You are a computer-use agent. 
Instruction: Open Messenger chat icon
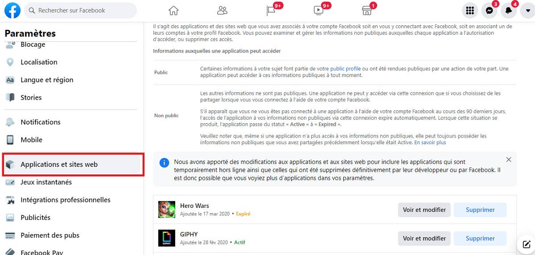pyautogui.click(x=489, y=11)
